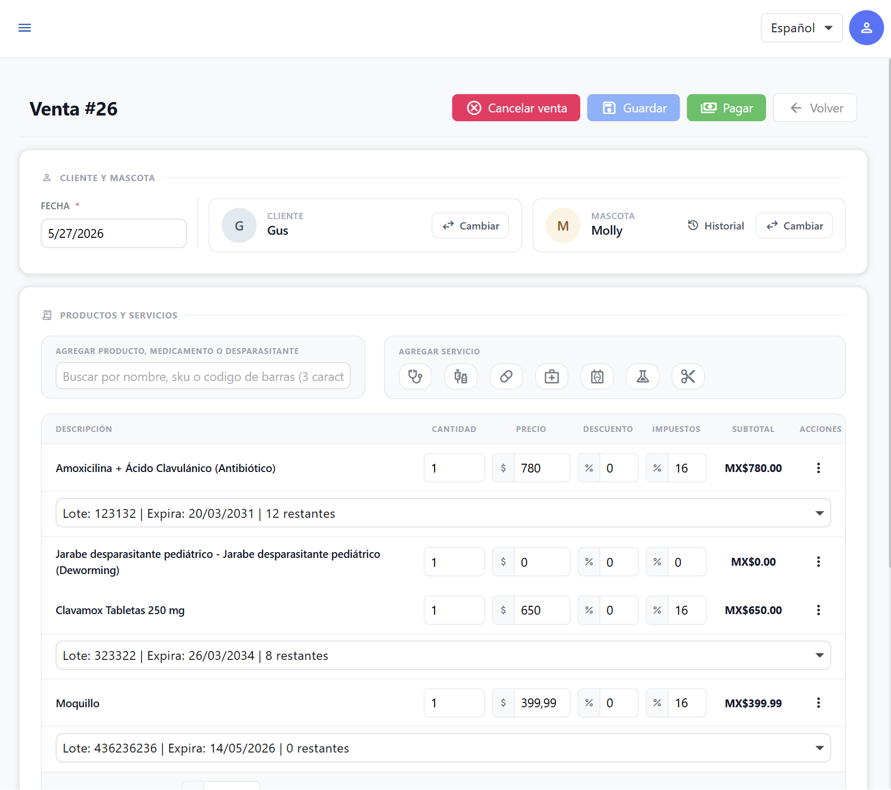
Task: Open the Español language dropdown
Action: pyautogui.click(x=801, y=28)
